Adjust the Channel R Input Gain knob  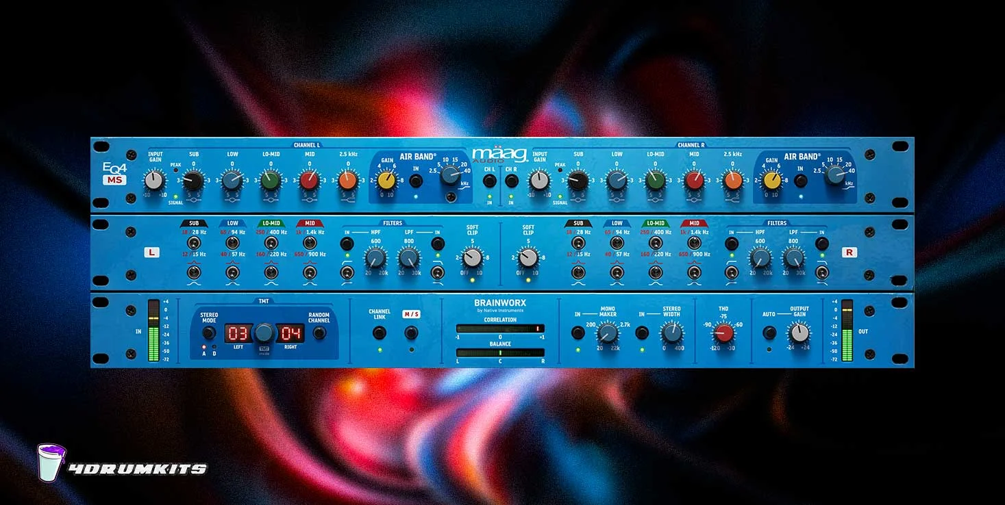(x=539, y=181)
